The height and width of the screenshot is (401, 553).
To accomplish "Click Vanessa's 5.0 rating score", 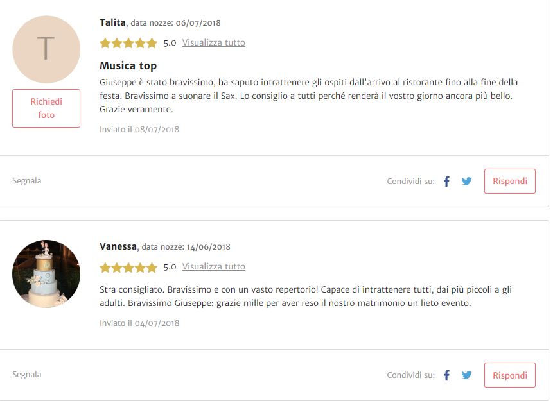I will pos(170,267).
